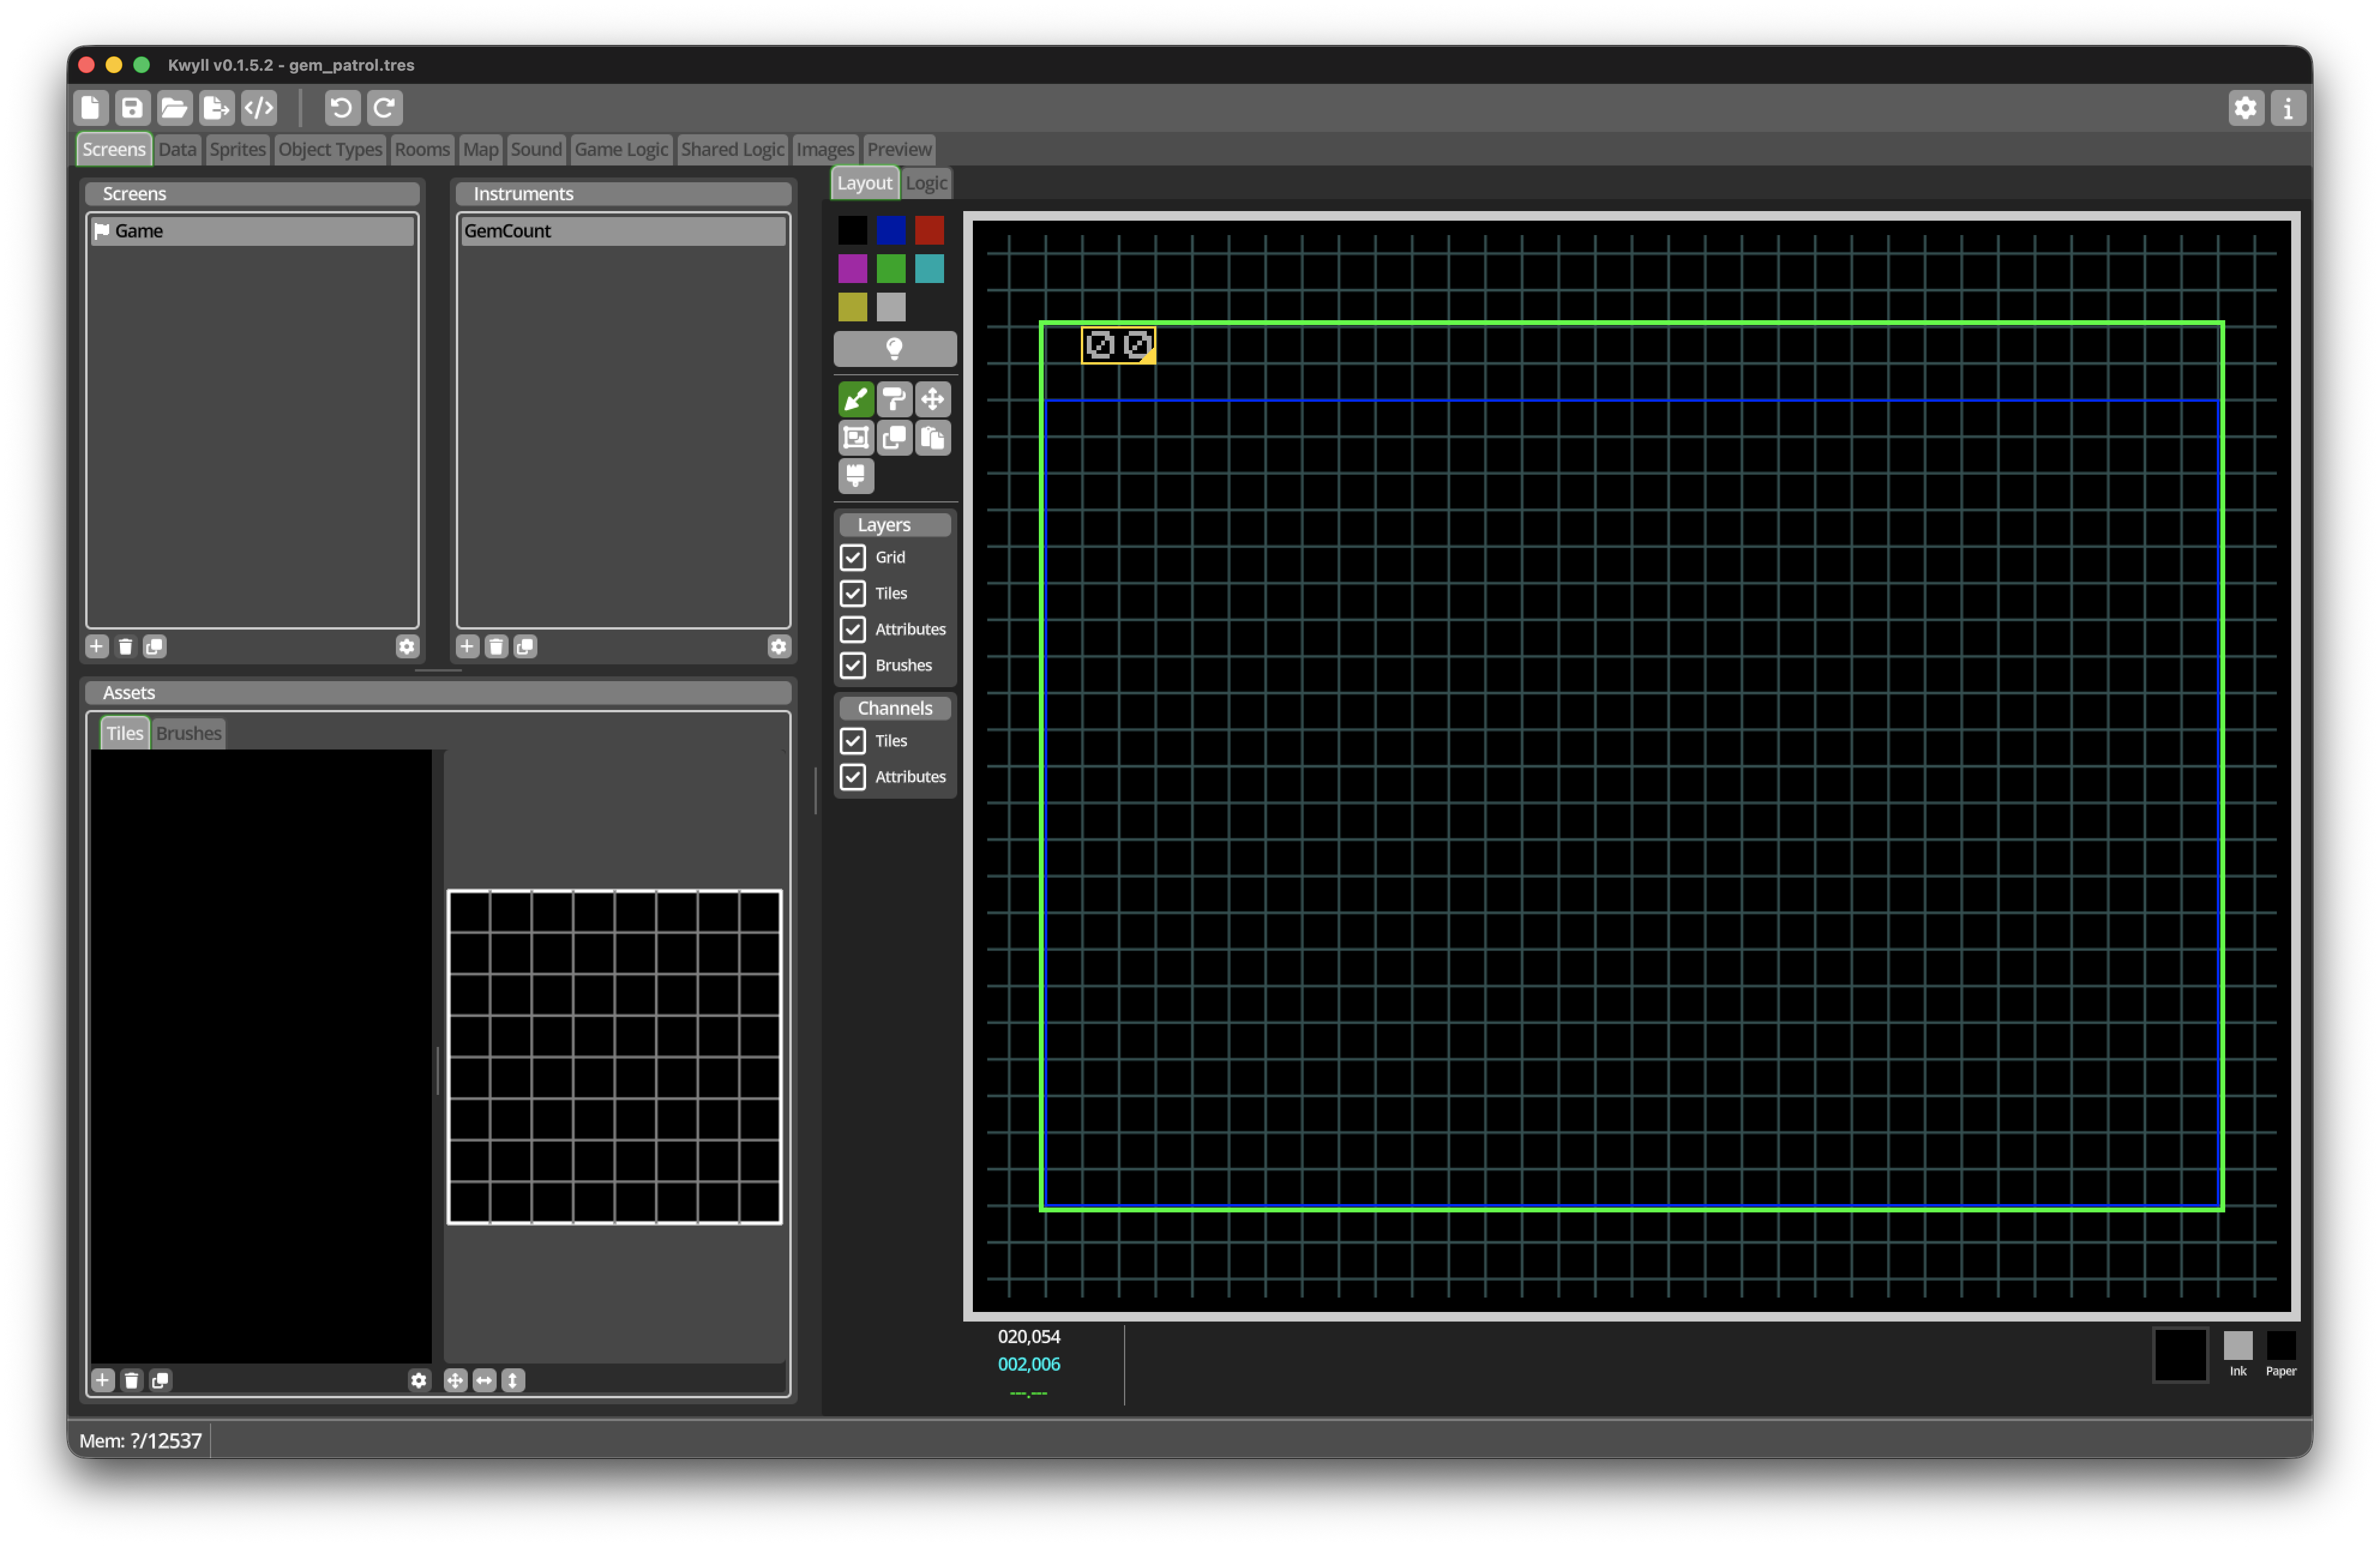Pick the blue color swatch
This screenshot has height=1547, width=2380.
[x=891, y=231]
